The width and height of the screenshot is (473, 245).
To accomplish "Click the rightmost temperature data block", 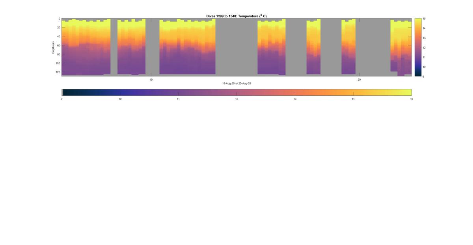I will (x=401, y=47).
